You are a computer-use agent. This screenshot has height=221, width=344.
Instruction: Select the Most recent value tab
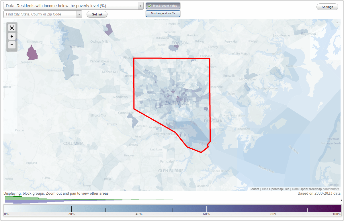[163, 6]
